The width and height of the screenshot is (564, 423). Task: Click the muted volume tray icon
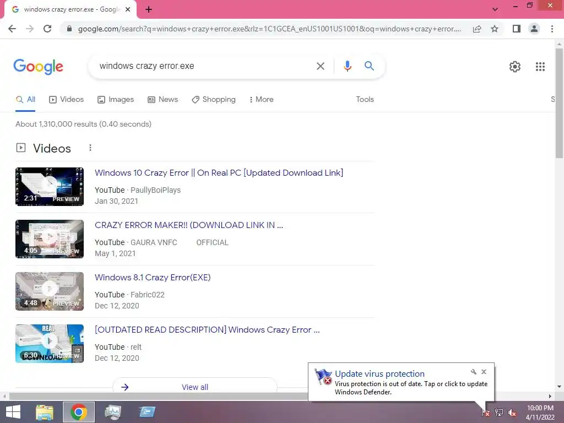point(512,413)
